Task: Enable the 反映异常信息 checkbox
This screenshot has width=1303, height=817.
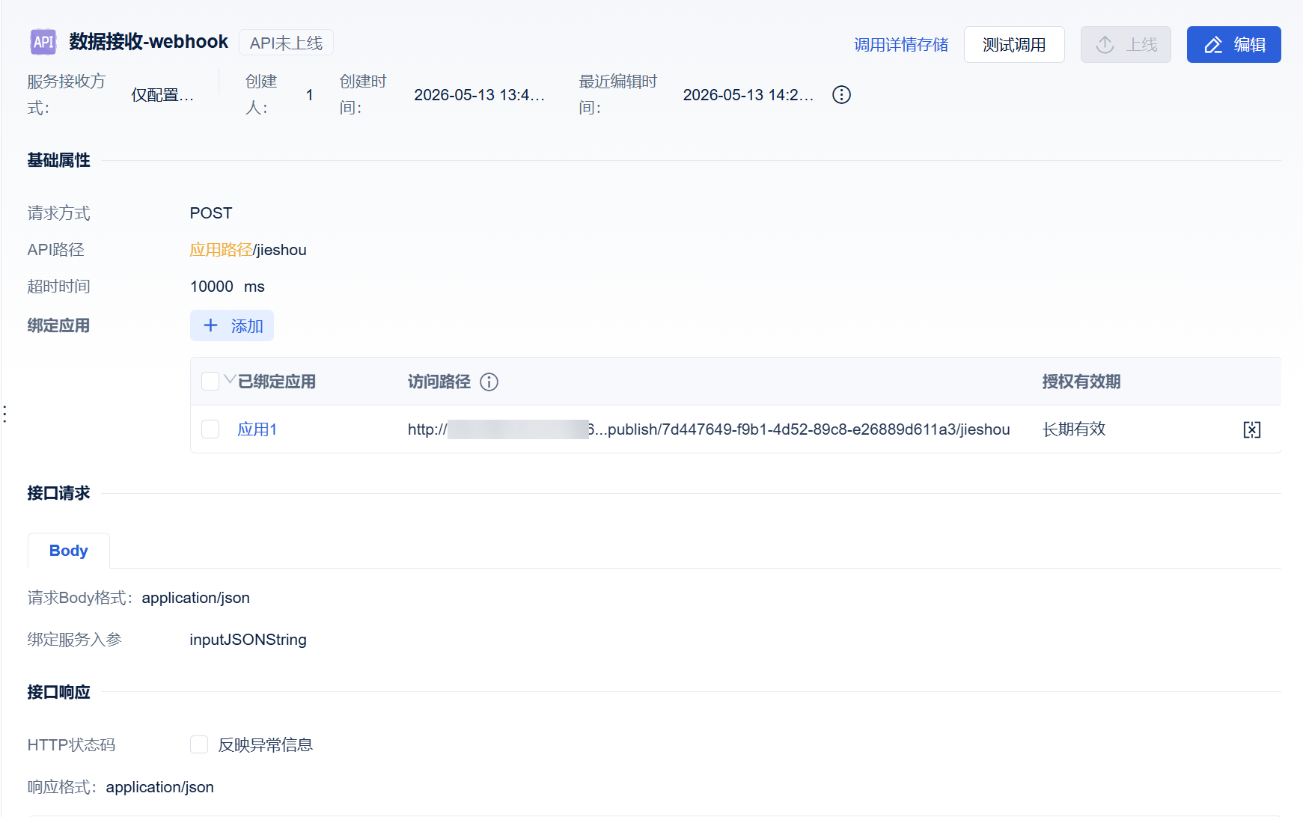Action: coord(199,744)
